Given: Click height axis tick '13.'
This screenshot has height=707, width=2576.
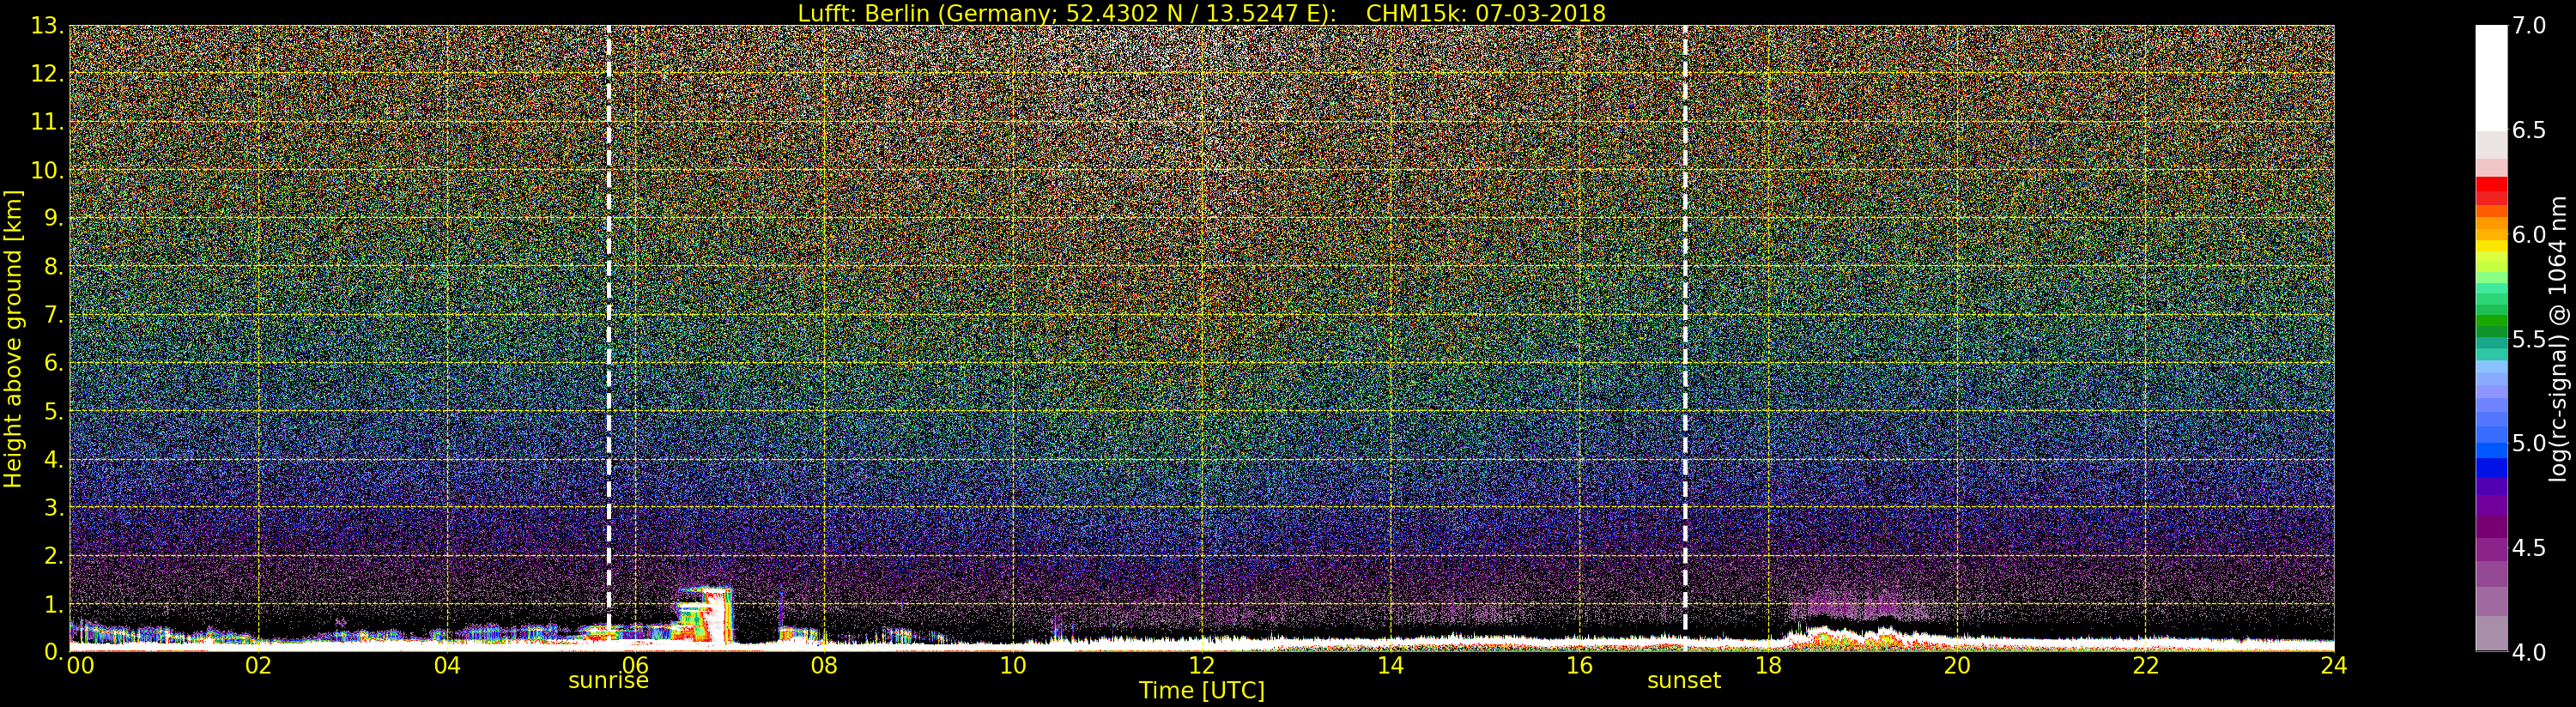Looking at the screenshot, I should point(47,26).
